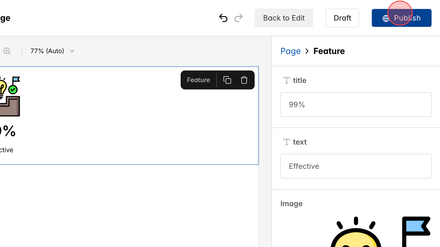
Task: Click the Feature label on the floating toolbar
Action: [x=198, y=80]
